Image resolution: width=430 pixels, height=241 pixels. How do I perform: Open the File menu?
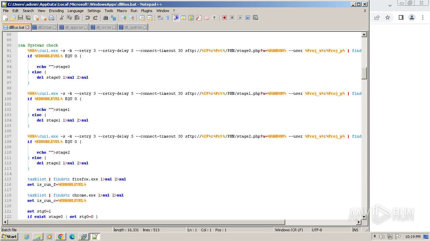(x=6, y=11)
